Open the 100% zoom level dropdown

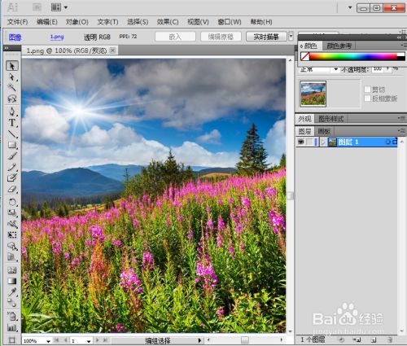click(49, 340)
